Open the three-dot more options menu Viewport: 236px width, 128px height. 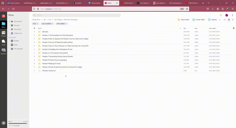[232, 15]
